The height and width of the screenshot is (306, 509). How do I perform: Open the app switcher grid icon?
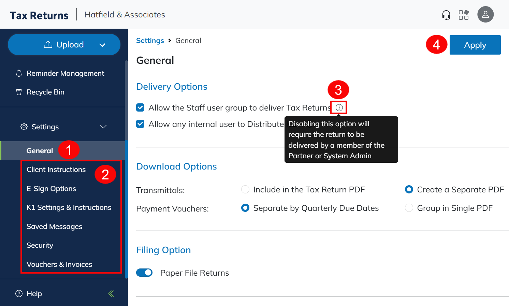[x=463, y=15]
